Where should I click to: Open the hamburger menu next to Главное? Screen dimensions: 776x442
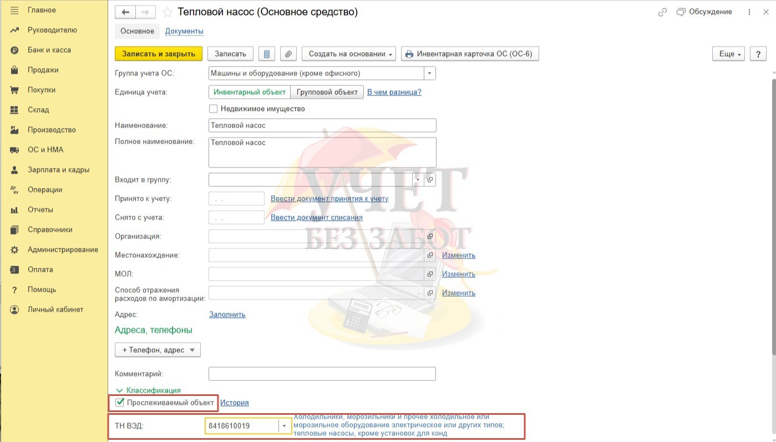click(x=14, y=10)
